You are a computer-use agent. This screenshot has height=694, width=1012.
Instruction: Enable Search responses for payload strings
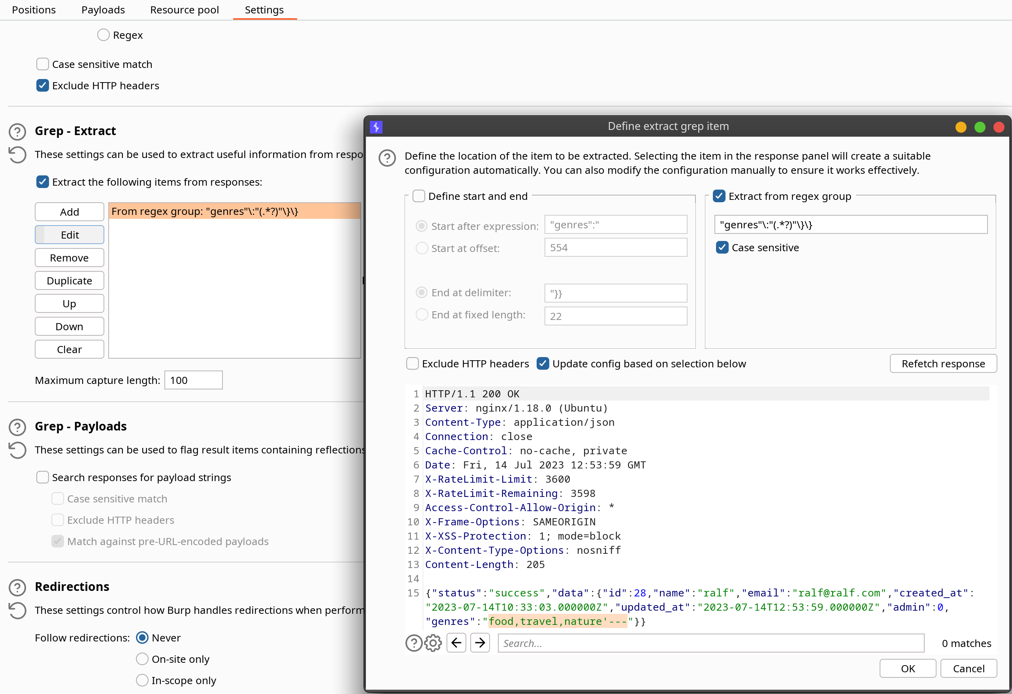tap(43, 478)
